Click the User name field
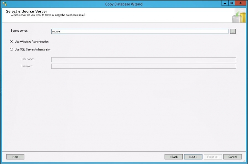 pos(143,60)
